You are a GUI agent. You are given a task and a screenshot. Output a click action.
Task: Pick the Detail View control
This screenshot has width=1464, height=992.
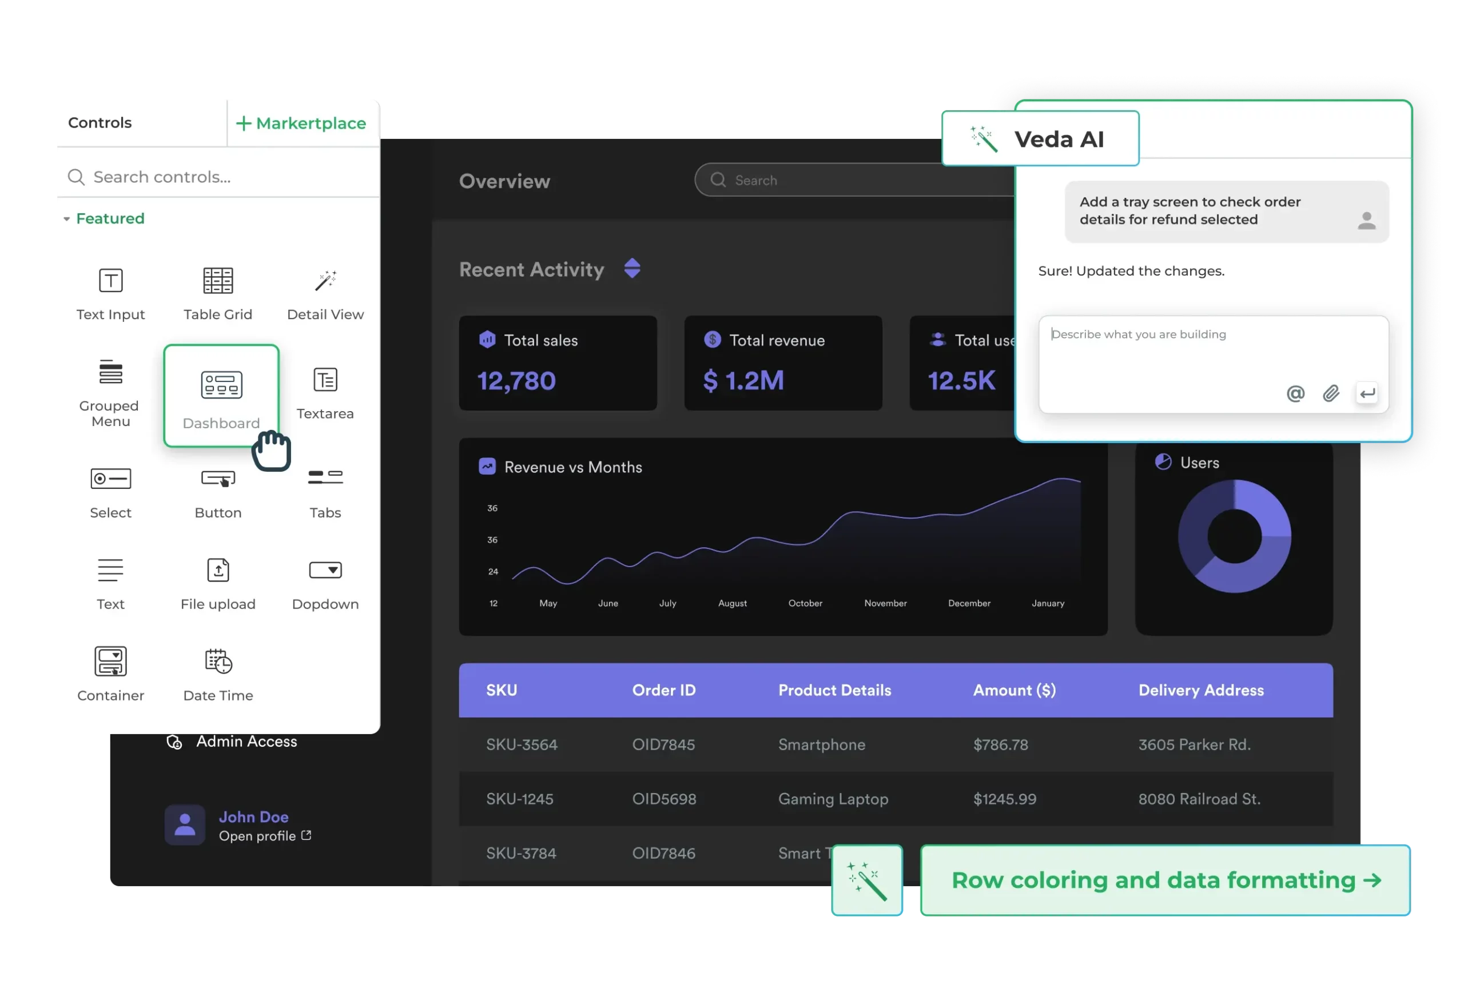(325, 293)
